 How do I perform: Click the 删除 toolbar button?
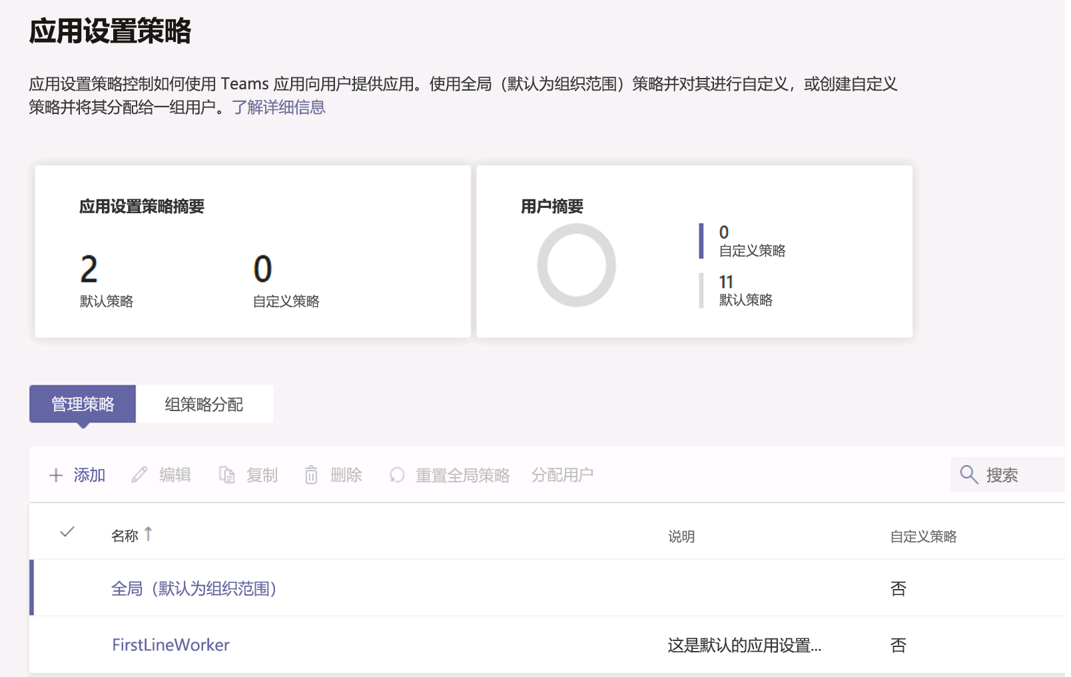333,475
